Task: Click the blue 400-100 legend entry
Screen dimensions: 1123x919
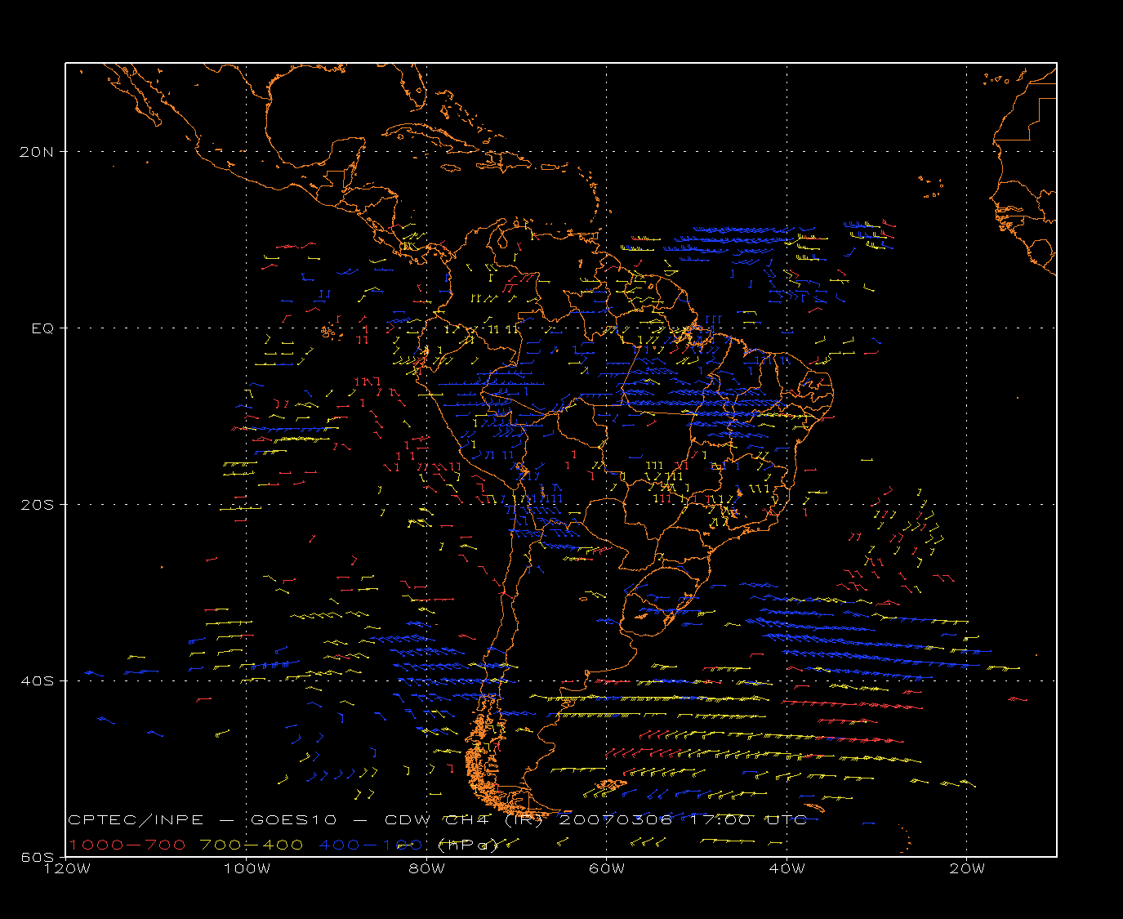Action: click(370, 845)
